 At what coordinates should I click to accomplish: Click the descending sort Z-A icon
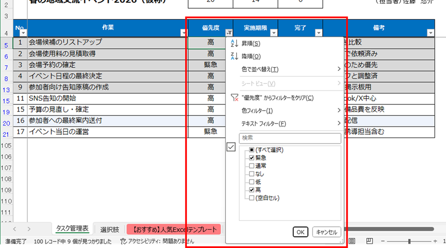click(x=234, y=57)
